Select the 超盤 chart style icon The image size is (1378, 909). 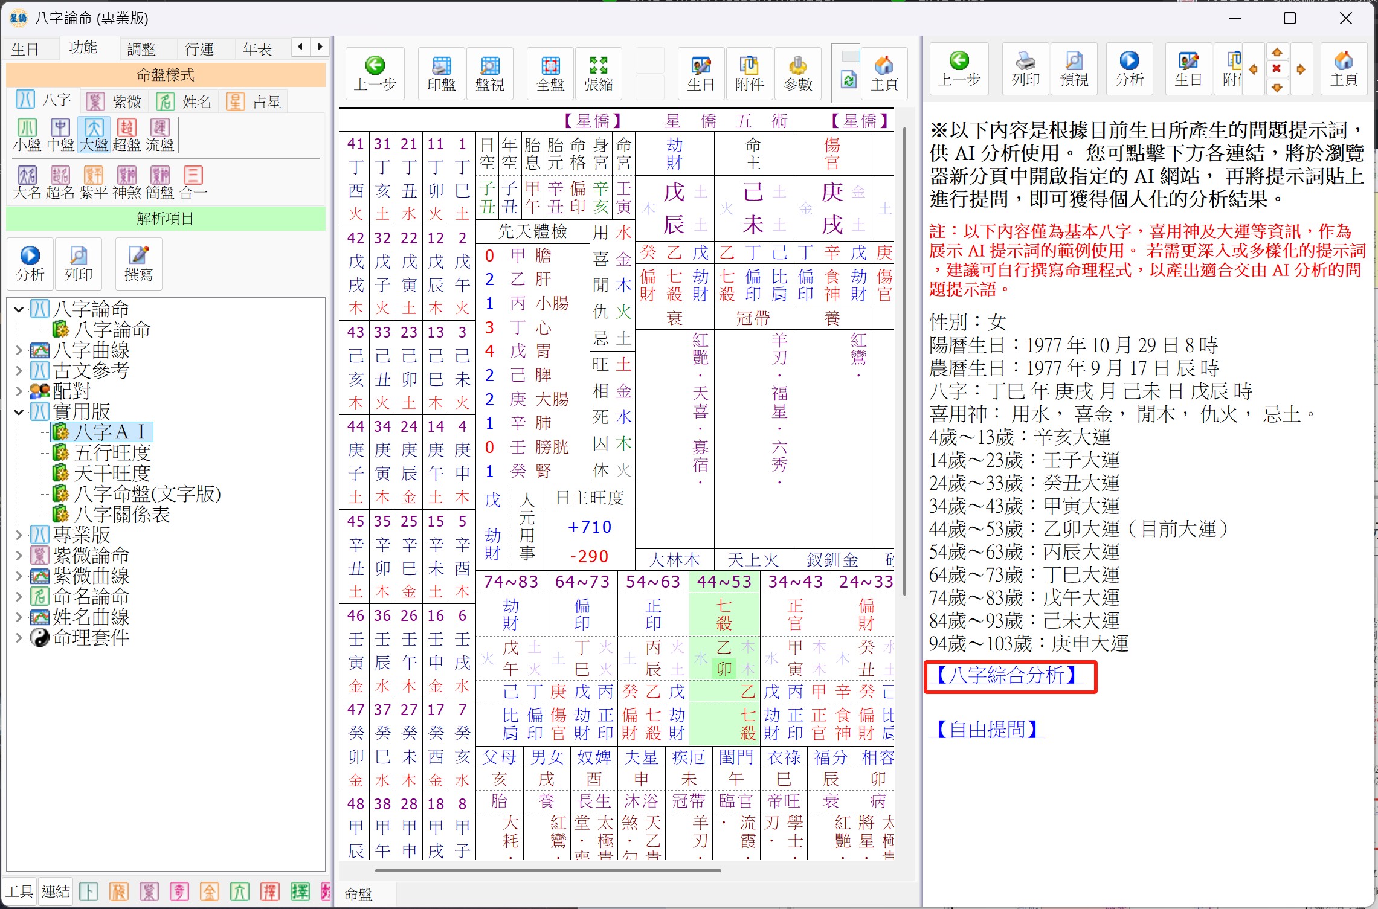pyautogui.click(x=126, y=134)
